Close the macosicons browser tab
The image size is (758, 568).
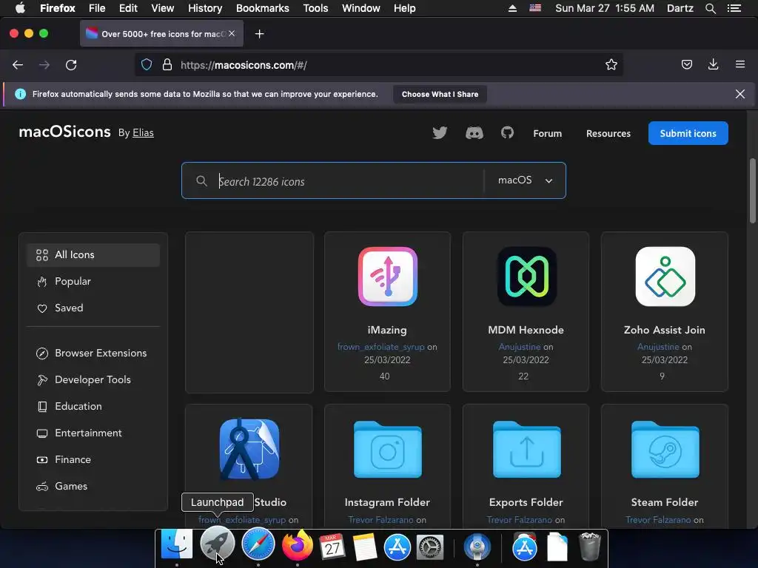232,33
